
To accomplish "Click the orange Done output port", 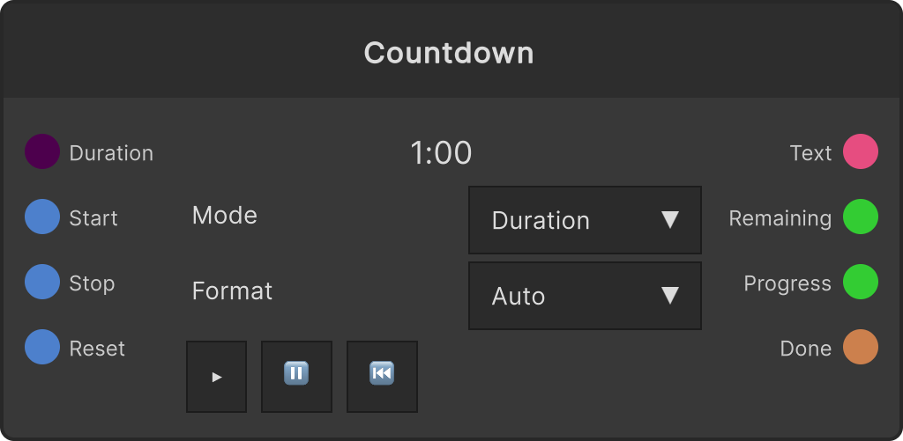I will (x=861, y=347).
